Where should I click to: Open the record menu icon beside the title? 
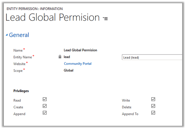coord(105,18)
